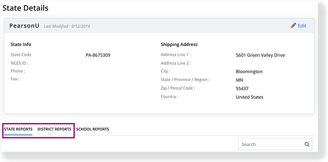The width and height of the screenshot is (328, 162).
Task: Select the zip code 55437
Action: pos(242,89)
